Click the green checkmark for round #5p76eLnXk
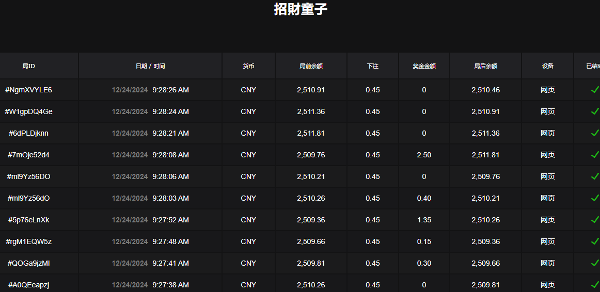The width and height of the screenshot is (600, 292). point(594,220)
